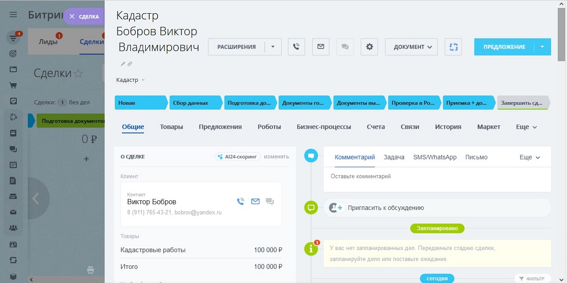Call Viktor Bobrov using the contact phone icon

pyautogui.click(x=241, y=202)
